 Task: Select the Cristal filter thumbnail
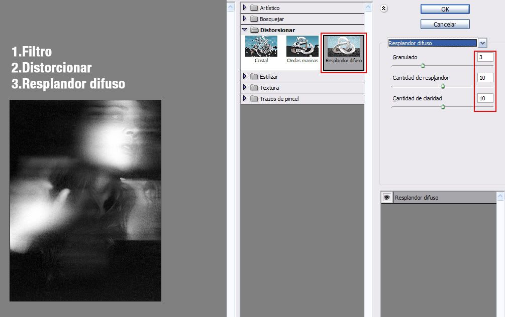261,49
